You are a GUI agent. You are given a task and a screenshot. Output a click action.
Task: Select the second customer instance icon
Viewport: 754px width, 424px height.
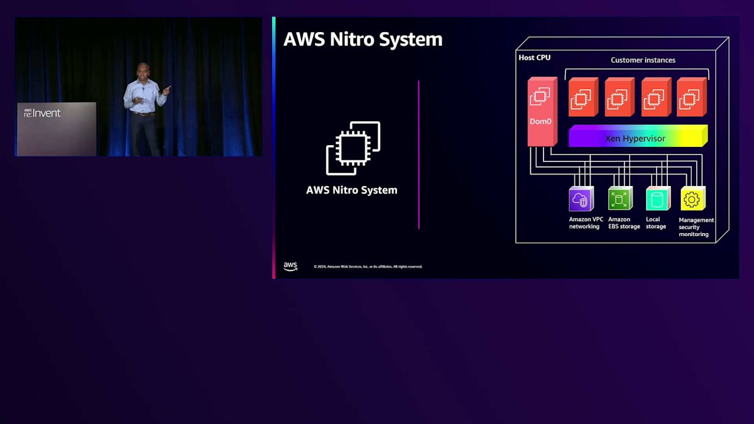619,97
